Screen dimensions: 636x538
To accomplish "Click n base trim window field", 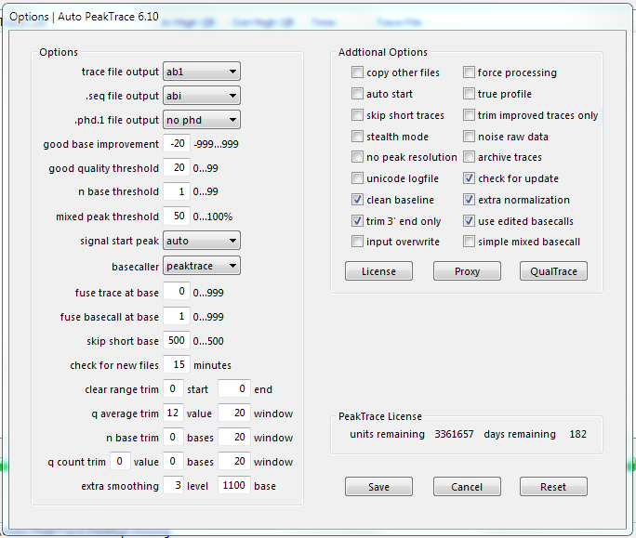I will pyautogui.click(x=234, y=437).
